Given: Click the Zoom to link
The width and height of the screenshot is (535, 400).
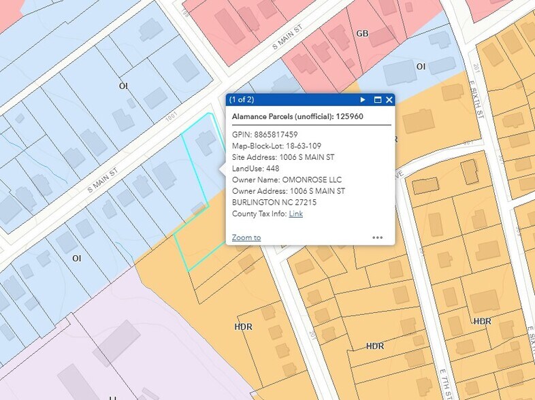Looking at the screenshot, I should coord(246,237).
